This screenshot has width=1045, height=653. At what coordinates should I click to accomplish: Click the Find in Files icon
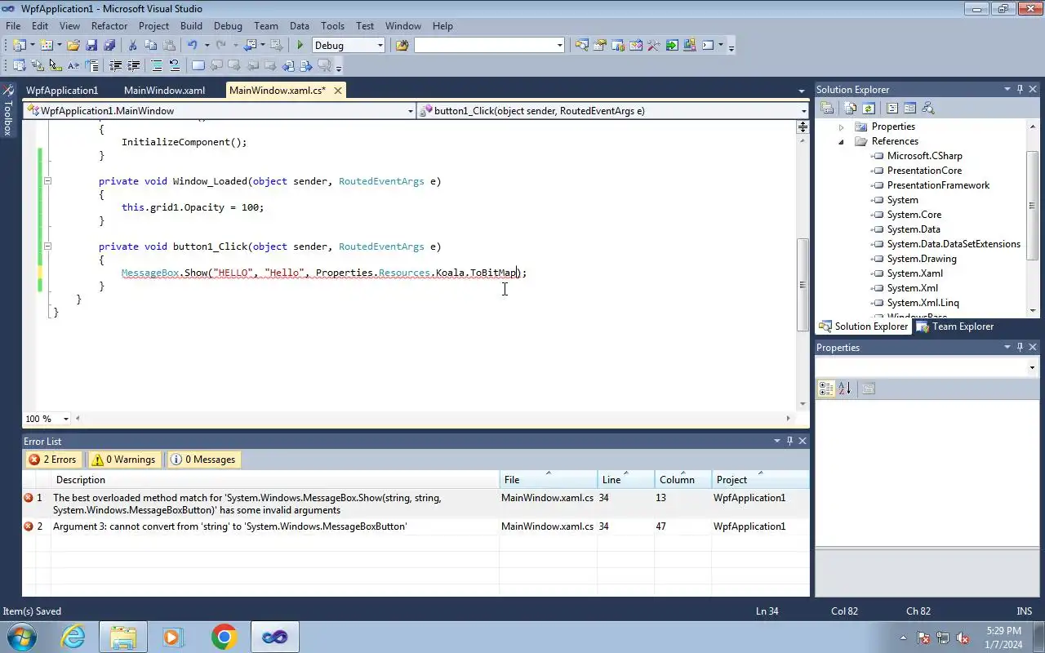click(x=402, y=46)
